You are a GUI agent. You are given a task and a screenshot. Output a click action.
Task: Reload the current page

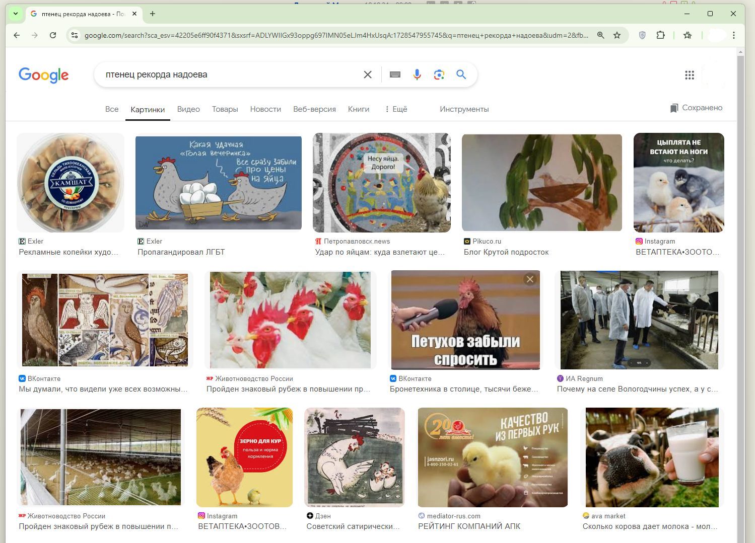[x=53, y=35]
